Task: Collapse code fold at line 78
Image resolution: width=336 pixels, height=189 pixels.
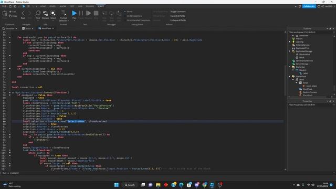Action: click(9, 92)
